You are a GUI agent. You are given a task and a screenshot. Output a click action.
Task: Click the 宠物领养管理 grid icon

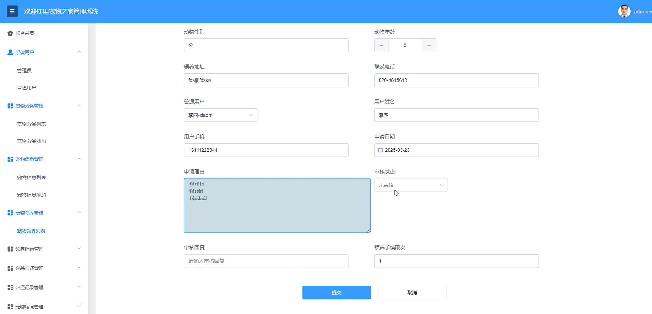click(x=10, y=213)
